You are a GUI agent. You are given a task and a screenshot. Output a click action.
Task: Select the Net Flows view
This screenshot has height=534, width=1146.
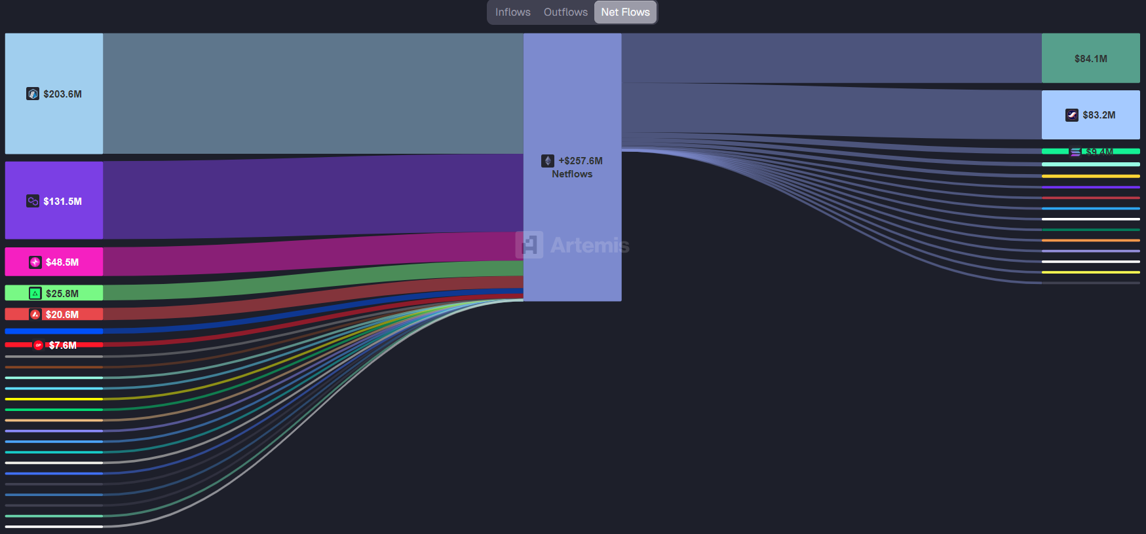[625, 12]
